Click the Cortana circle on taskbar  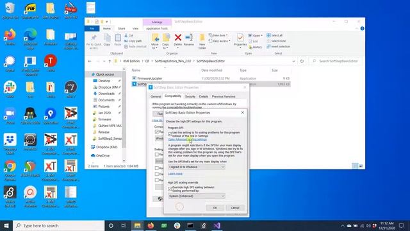(x=111, y=225)
